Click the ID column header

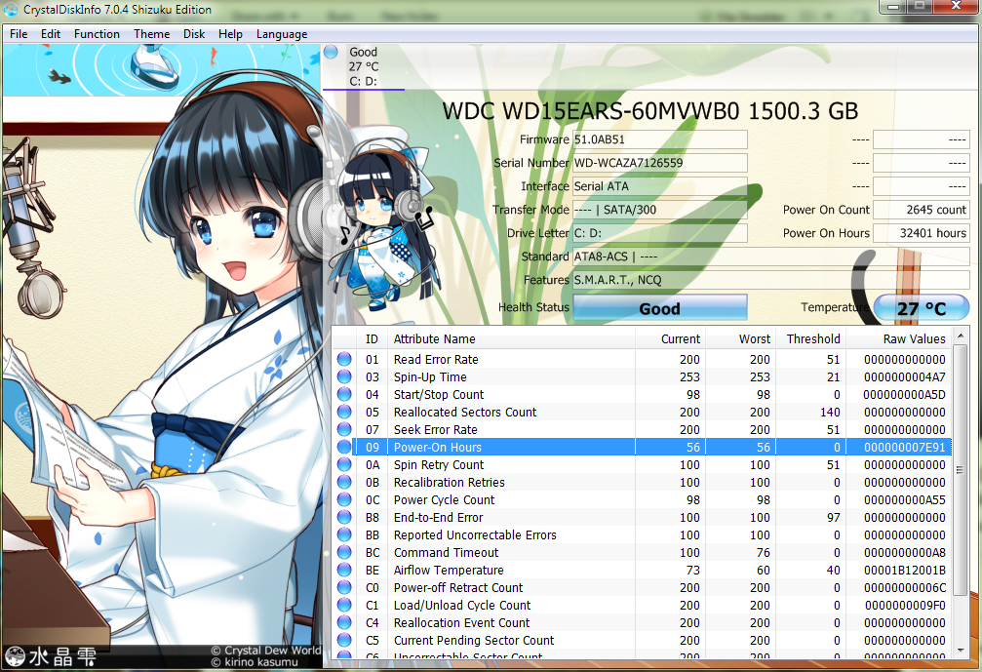[372, 338]
